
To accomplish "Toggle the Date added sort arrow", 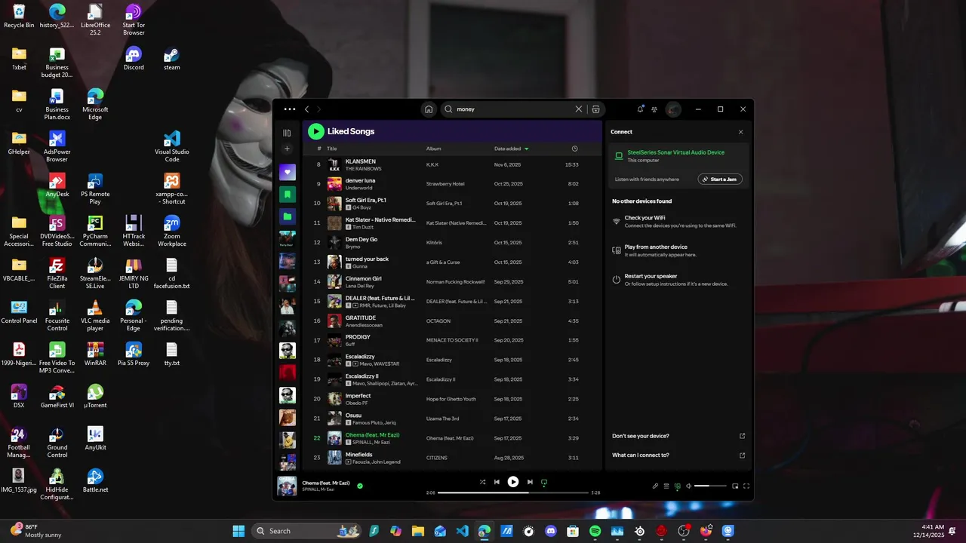I will click(x=526, y=149).
